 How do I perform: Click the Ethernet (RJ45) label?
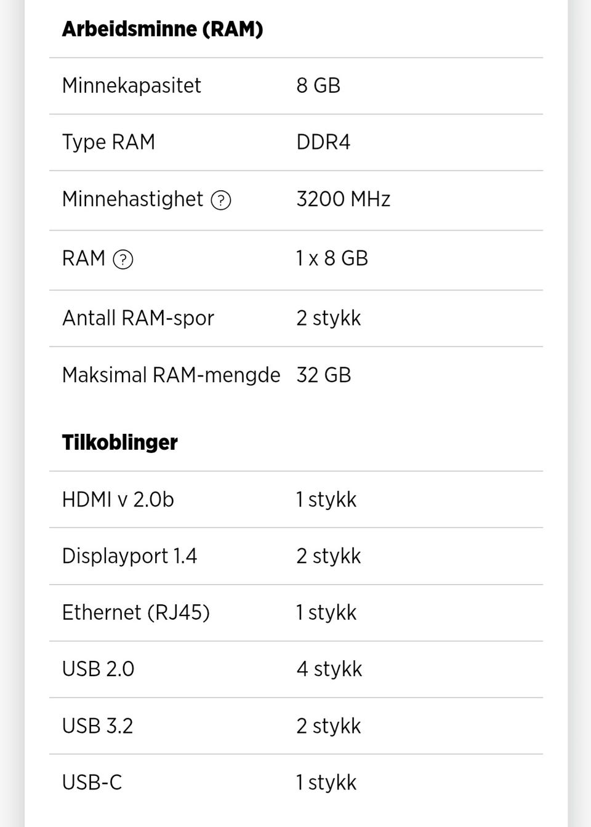coord(135,613)
